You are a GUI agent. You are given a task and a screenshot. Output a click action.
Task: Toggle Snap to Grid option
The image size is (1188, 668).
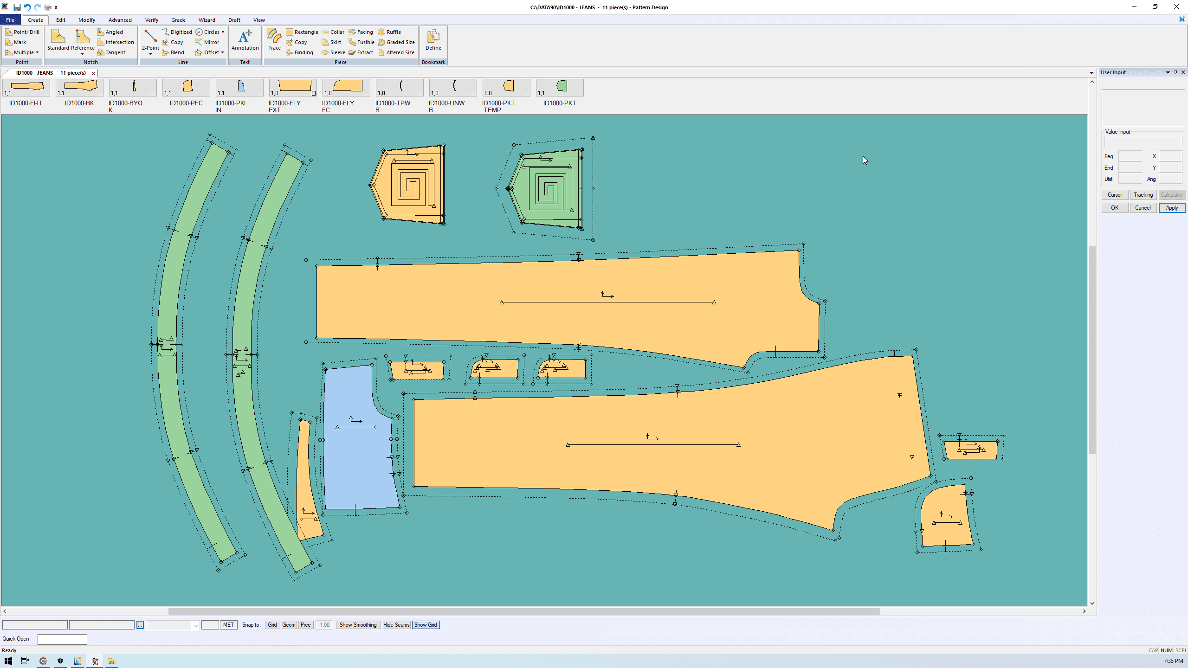[x=272, y=625]
